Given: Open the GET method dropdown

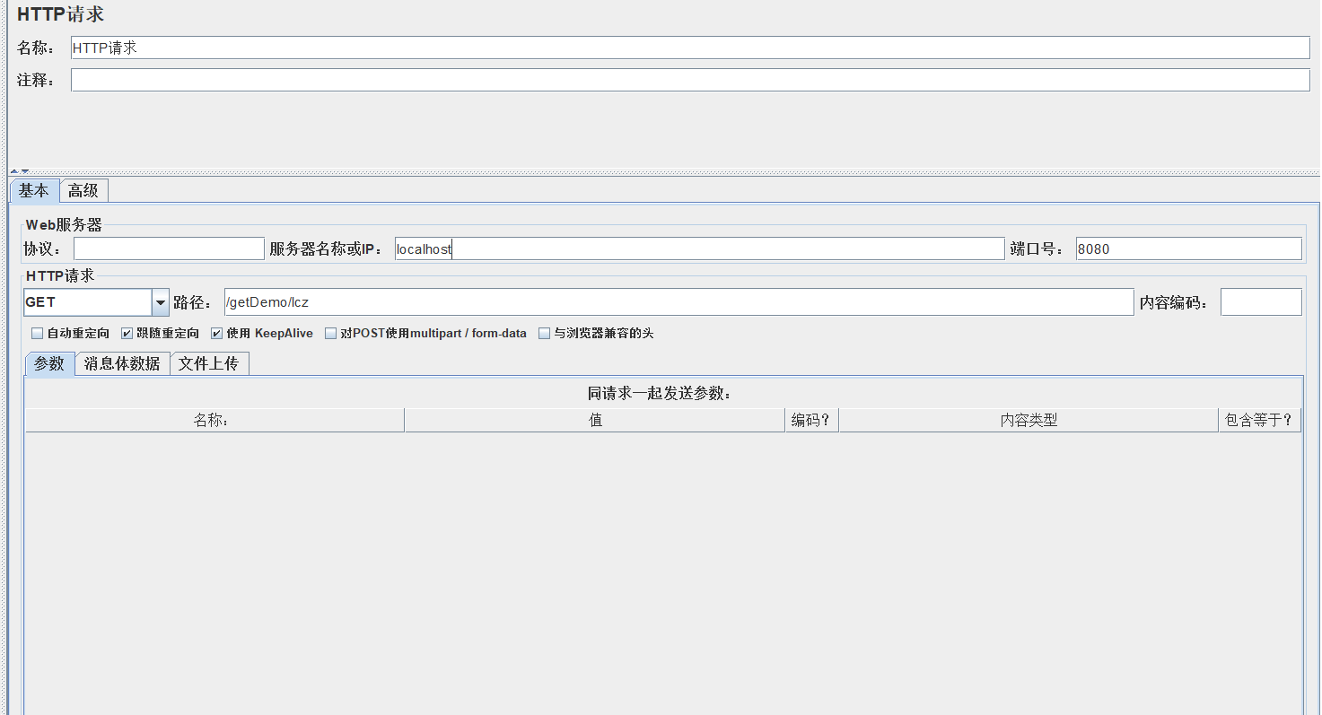Looking at the screenshot, I should 96,302.
